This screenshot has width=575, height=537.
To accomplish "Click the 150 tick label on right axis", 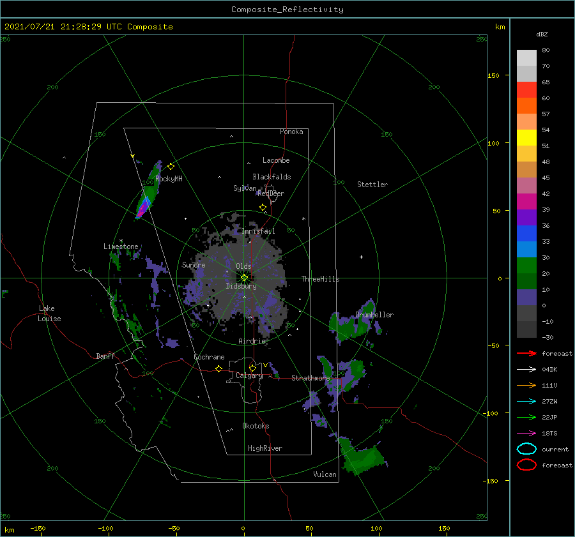I will point(493,75).
